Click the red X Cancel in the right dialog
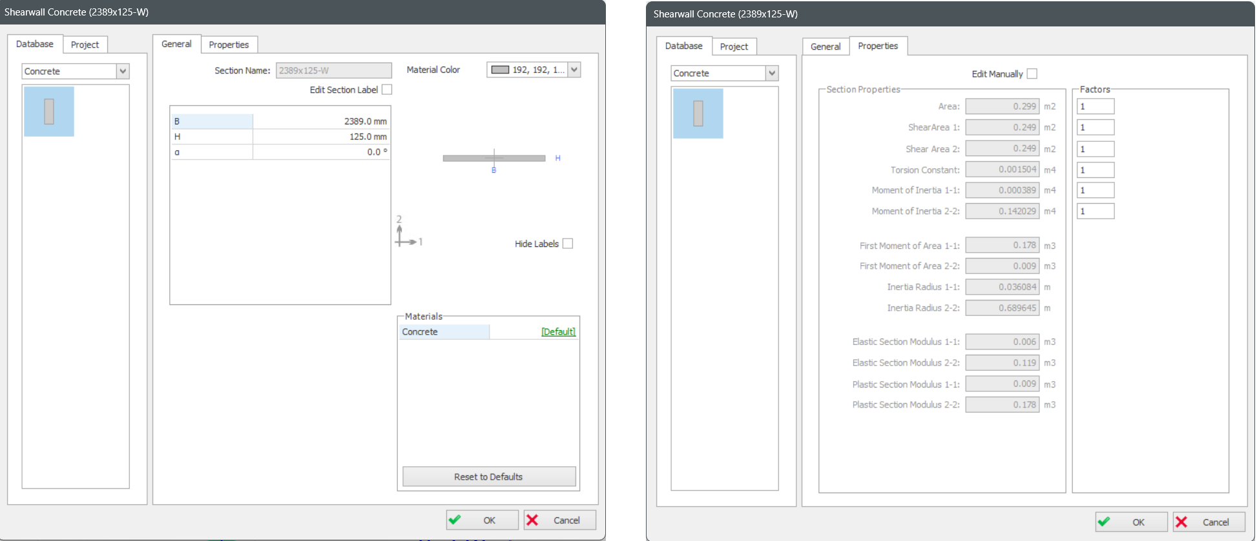Screen dimensions: 1257x541 (1208, 522)
